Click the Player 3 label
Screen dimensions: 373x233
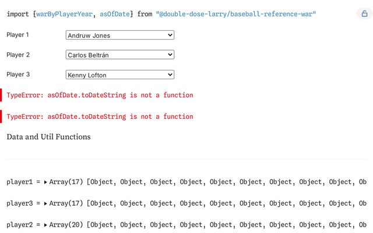[x=17, y=75]
